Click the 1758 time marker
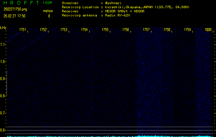The width and height of the screenshot is (216, 137). click(x=167, y=30)
